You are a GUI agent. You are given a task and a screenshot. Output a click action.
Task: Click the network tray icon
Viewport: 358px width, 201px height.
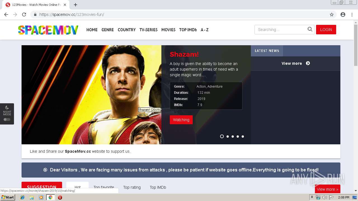318,197
